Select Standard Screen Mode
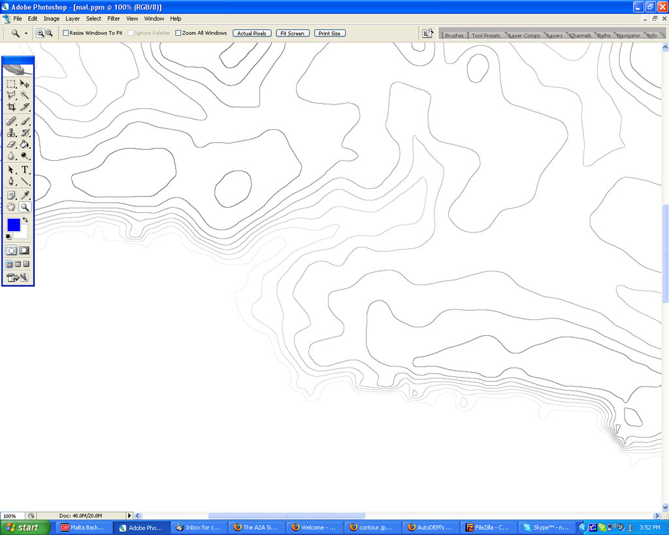The height and width of the screenshot is (535, 669). (9, 264)
